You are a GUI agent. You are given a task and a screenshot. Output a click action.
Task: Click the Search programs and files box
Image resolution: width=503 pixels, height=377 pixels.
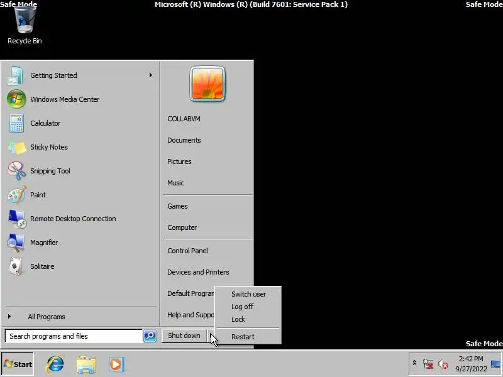pyautogui.click(x=74, y=336)
